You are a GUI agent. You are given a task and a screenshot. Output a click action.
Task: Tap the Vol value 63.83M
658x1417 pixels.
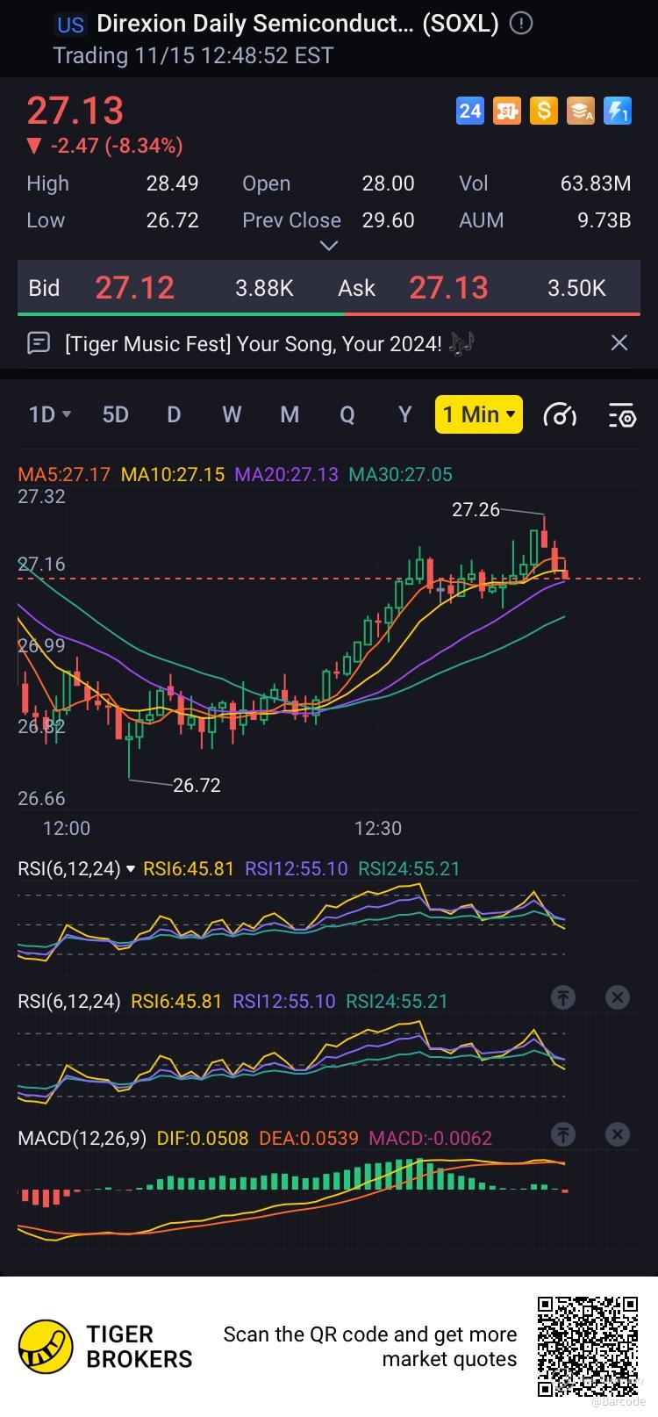(x=596, y=183)
